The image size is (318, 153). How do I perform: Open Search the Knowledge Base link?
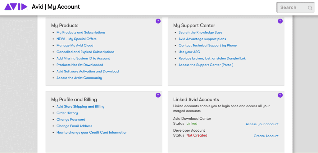(200, 32)
